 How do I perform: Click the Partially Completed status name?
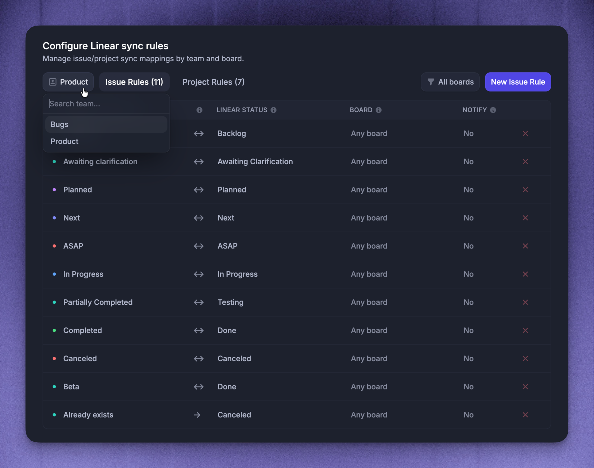(x=98, y=302)
